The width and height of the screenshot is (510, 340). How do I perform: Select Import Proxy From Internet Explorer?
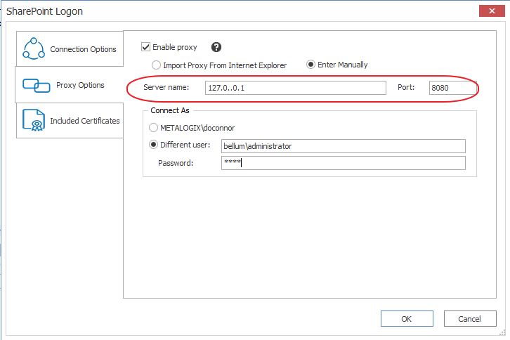click(x=156, y=65)
